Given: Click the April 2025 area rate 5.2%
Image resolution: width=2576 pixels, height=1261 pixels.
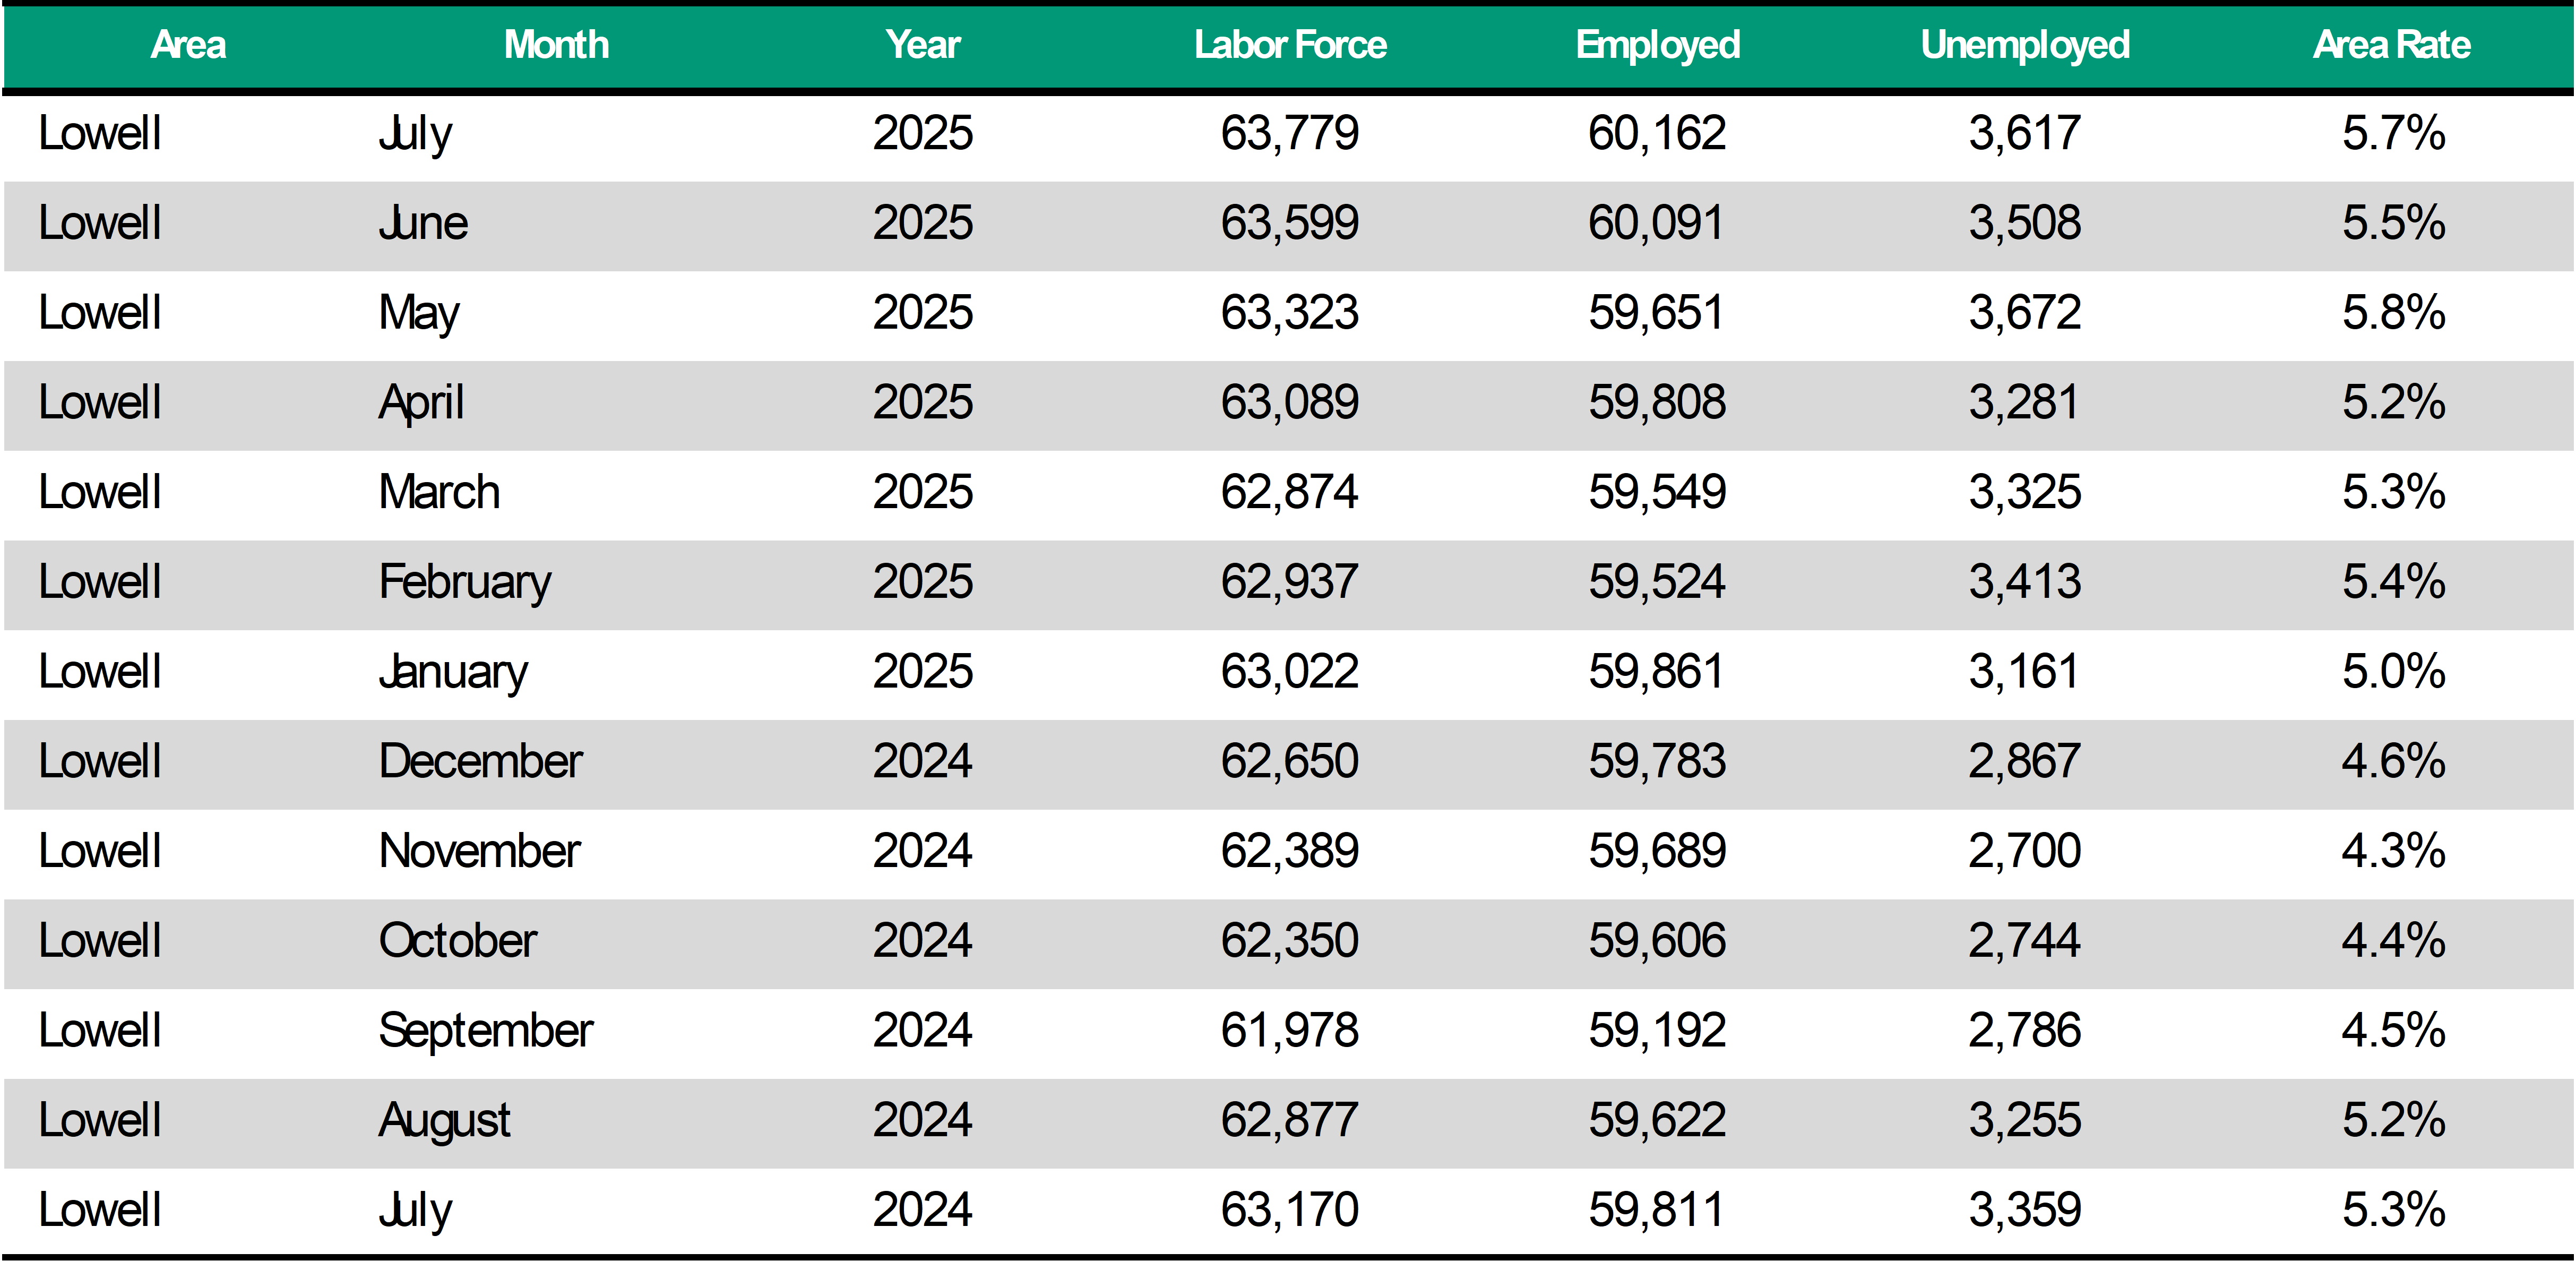Looking at the screenshot, I should [2393, 403].
